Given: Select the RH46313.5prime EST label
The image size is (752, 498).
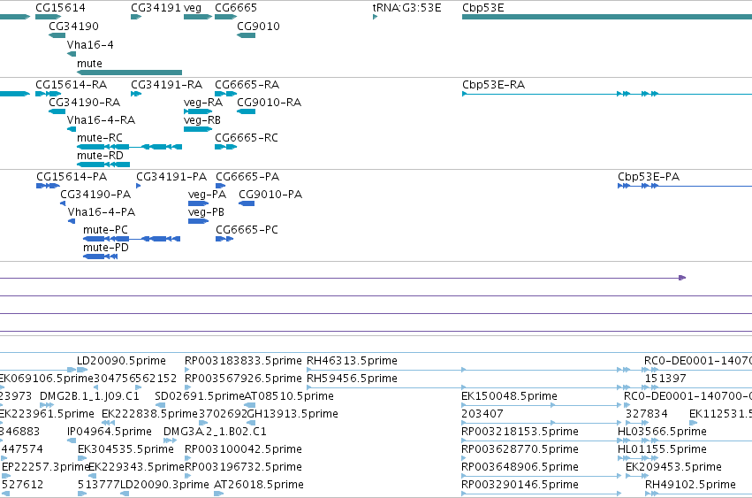Looking at the screenshot, I should tap(352, 361).
